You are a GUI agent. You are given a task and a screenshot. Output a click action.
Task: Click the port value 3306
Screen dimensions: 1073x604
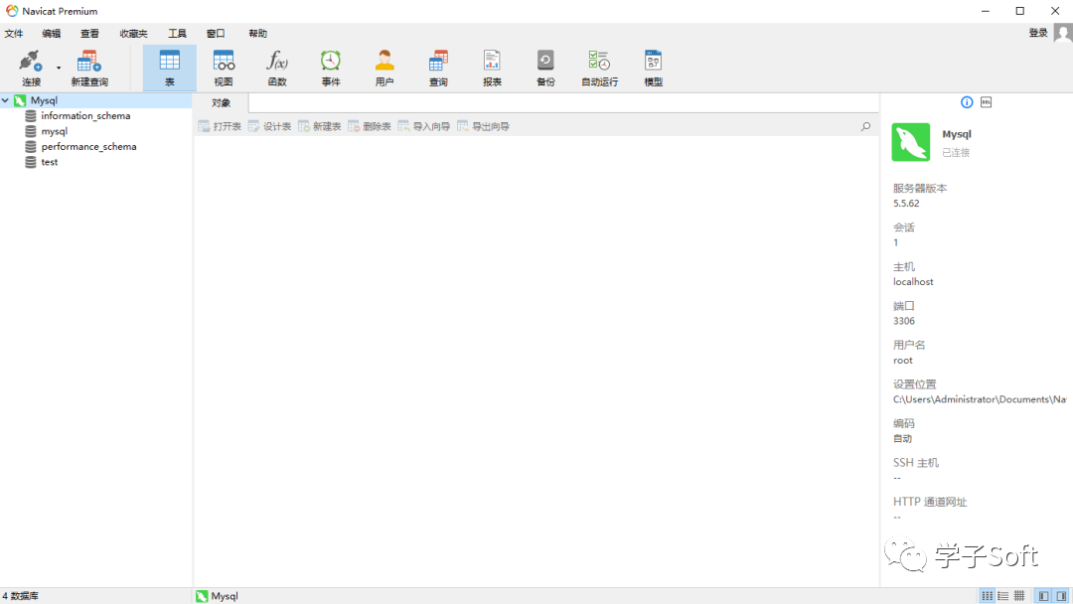click(904, 321)
